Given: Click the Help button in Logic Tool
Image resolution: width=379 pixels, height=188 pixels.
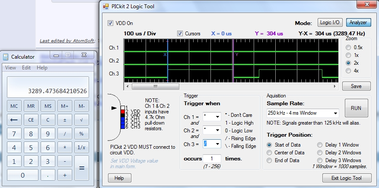Looking at the screenshot, I should coord(119,178).
